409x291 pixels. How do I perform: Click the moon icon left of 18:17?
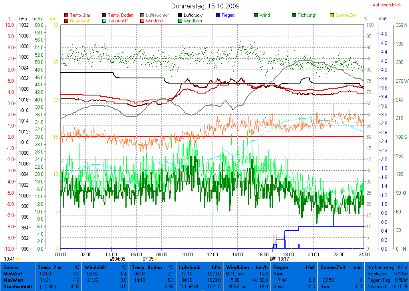click(272, 259)
